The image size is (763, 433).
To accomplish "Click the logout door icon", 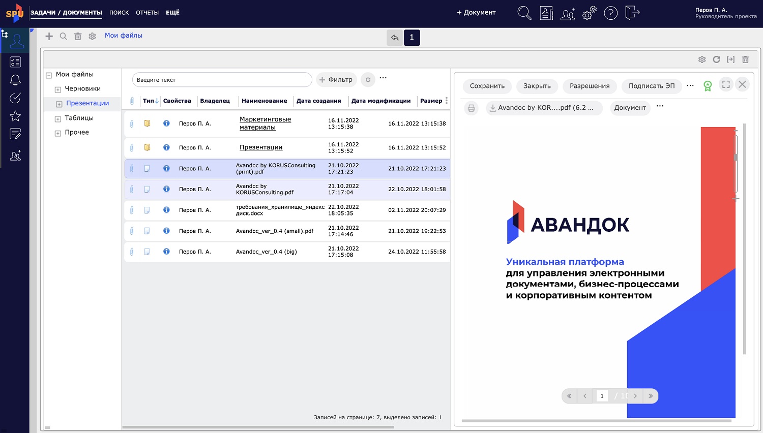I will [x=632, y=13].
